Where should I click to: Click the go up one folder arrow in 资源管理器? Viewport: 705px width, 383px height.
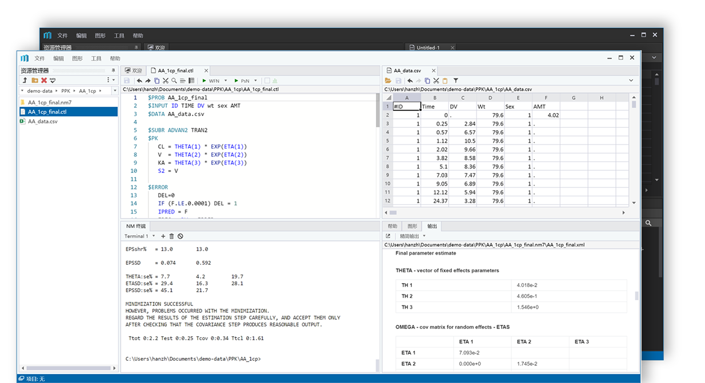click(x=25, y=80)
